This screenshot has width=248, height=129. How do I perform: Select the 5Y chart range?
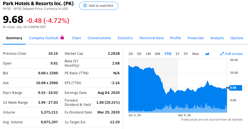[186, 54]
